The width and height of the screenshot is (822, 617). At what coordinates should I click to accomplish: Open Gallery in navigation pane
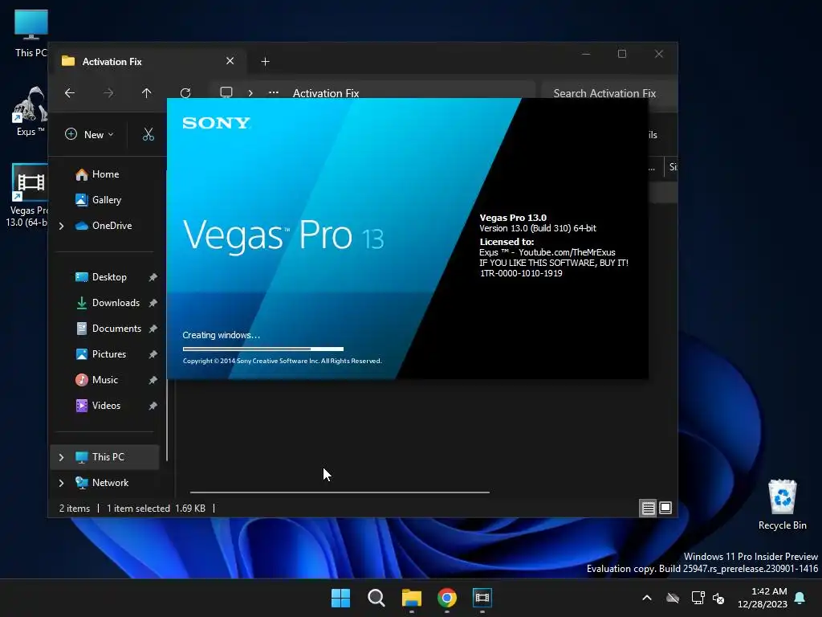point(107,200)
